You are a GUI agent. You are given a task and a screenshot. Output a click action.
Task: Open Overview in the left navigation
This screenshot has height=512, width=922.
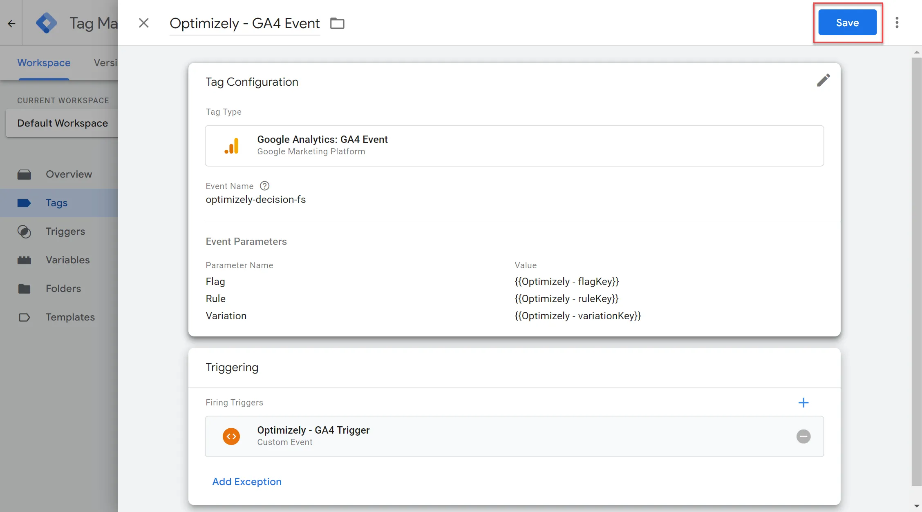[x=59, y=174]
